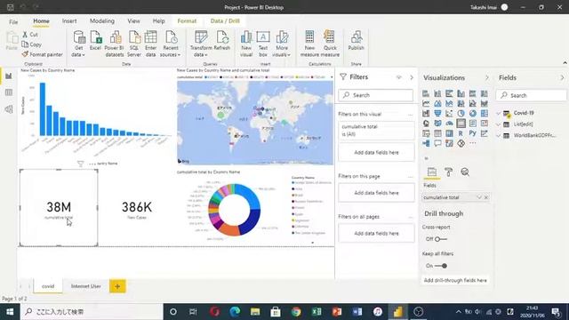Expand the List[edit] table fields
The height and width of the screenshot is (320, 569).
click(499, 124)
